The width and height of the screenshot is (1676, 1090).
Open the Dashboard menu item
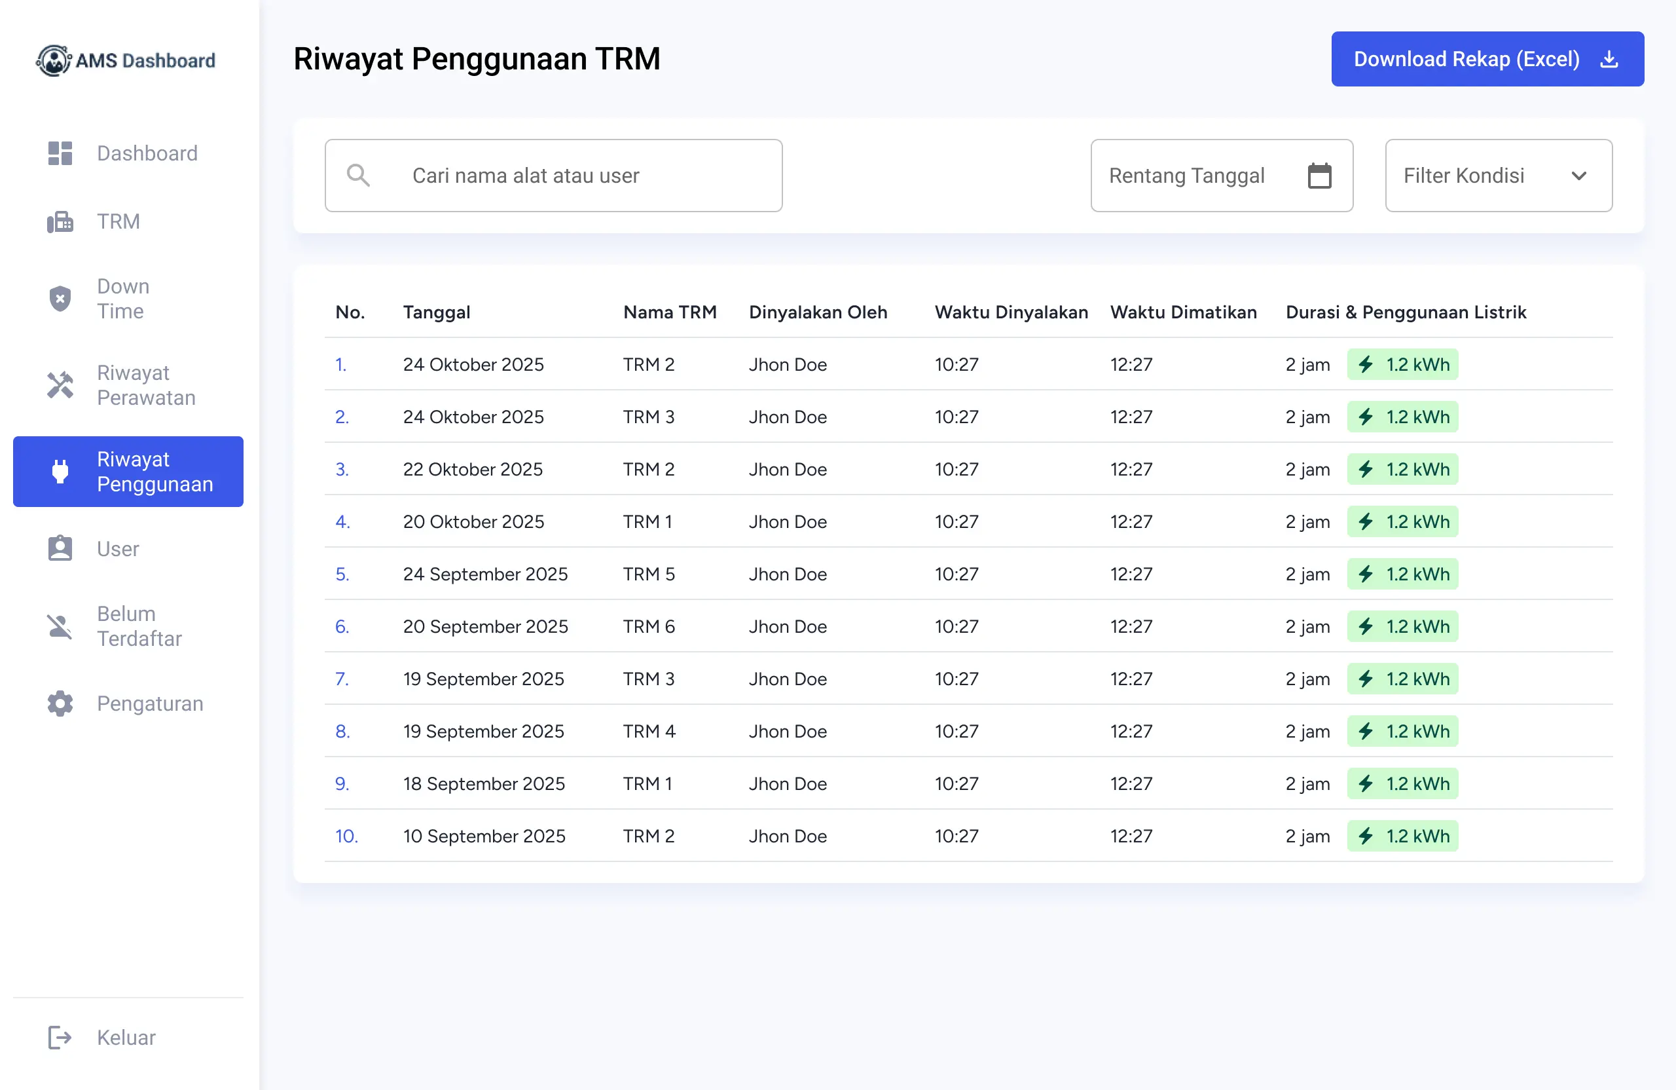[x=128, y=153]
